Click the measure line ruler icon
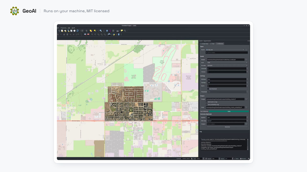 (117, 31)
